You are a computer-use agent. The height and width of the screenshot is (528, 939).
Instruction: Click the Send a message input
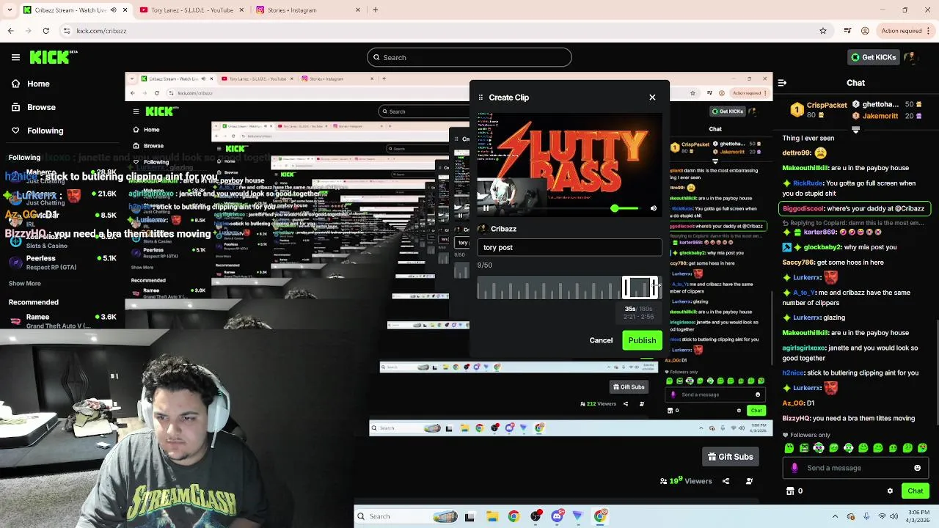[856, 468]
